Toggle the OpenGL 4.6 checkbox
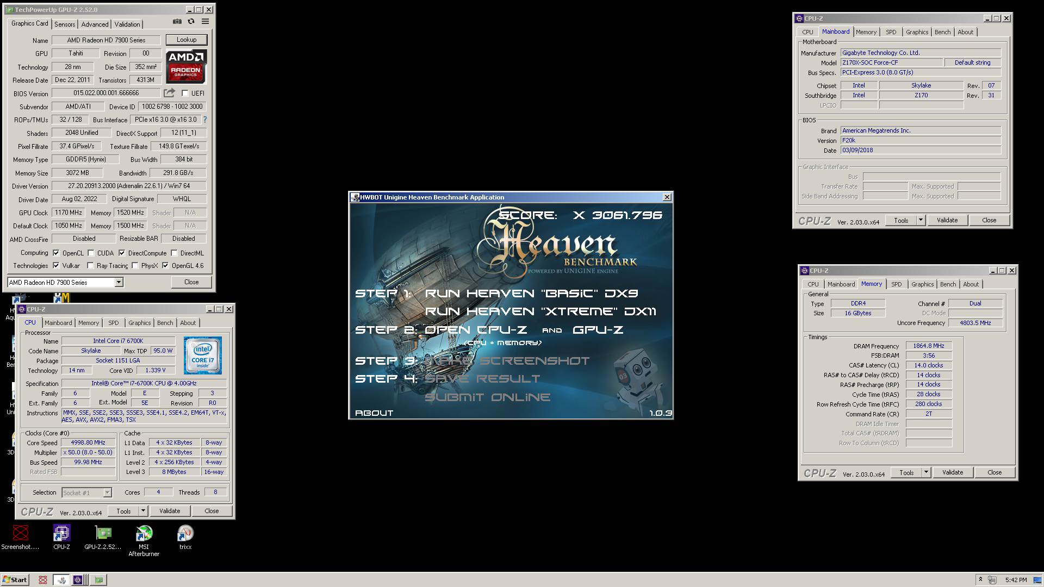 [x=165, y=266]
